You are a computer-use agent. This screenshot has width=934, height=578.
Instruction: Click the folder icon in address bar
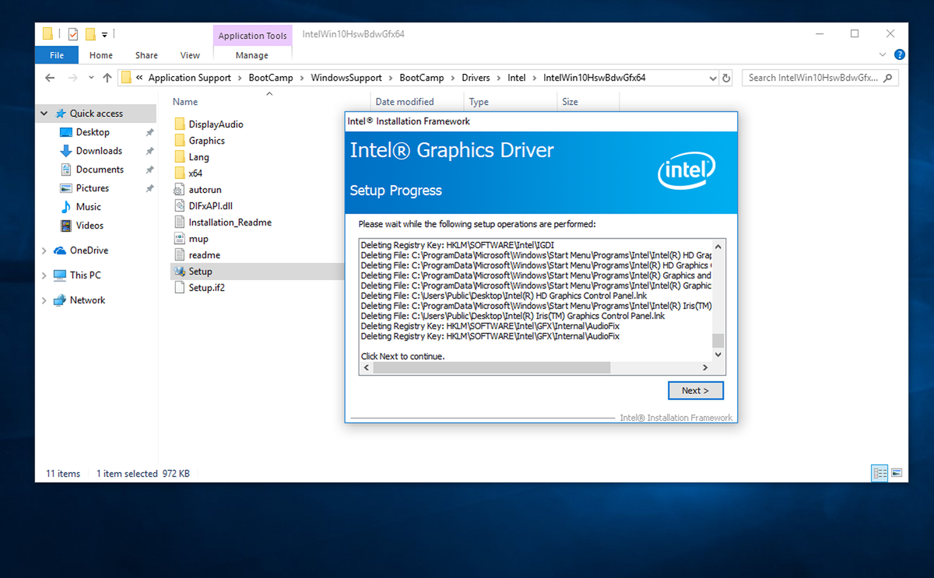tap(126, 78)
